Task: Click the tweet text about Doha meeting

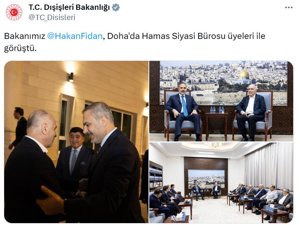Action: (x=135, y=42)
